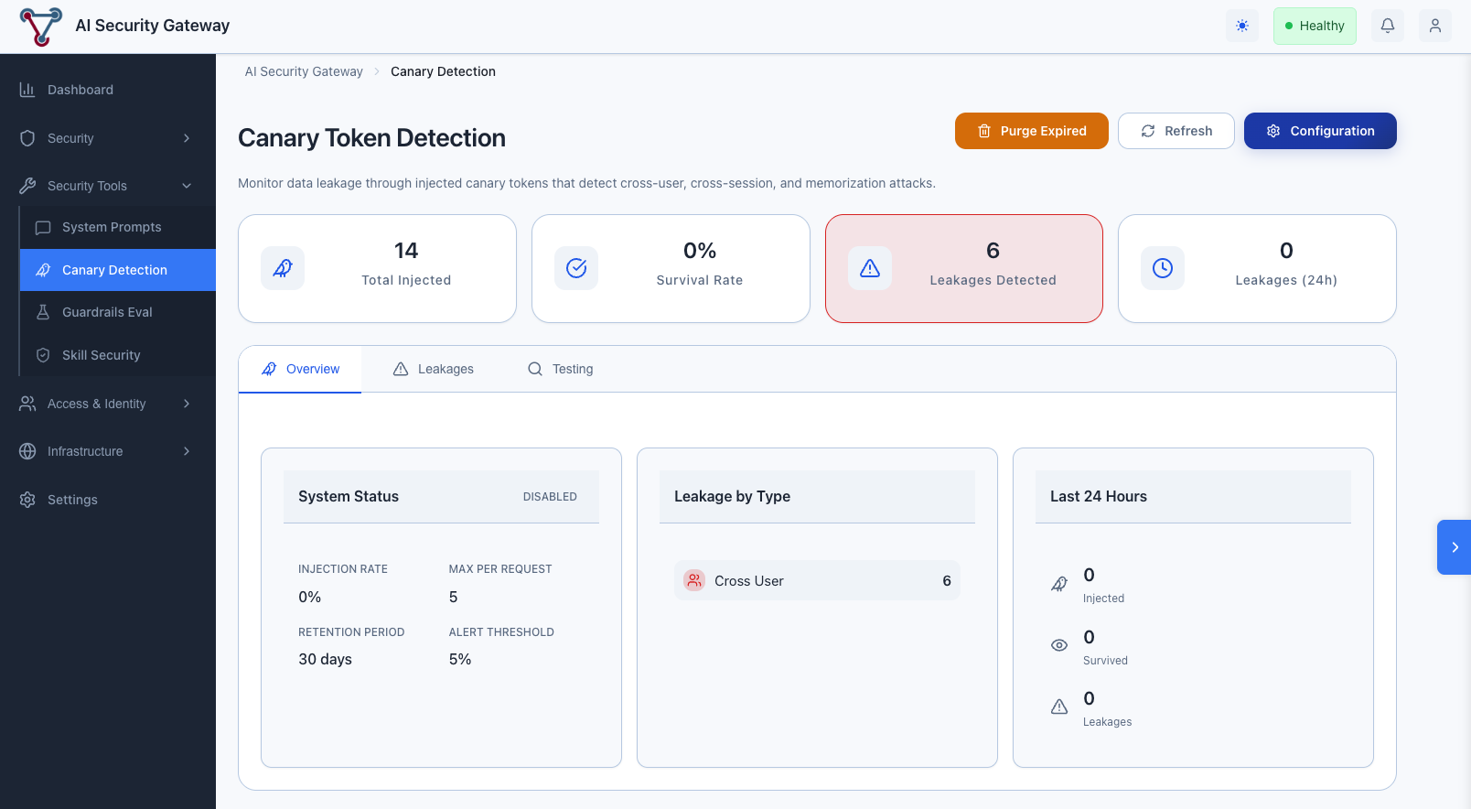Image resolution: width=1471 pixels, height=809 pixels.
Task: Open Guardrails Eval in the sidebar
Action: (118, 312)
